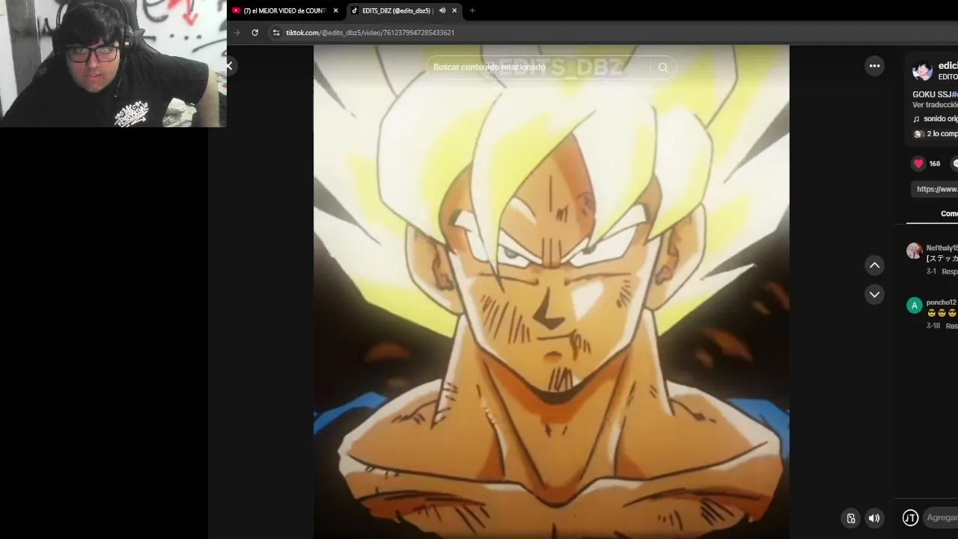Viewport: 958px width, 539px height.
Task: Click the Agregar comentario input box
Action: pyautogui.click(x=942, y=517)
